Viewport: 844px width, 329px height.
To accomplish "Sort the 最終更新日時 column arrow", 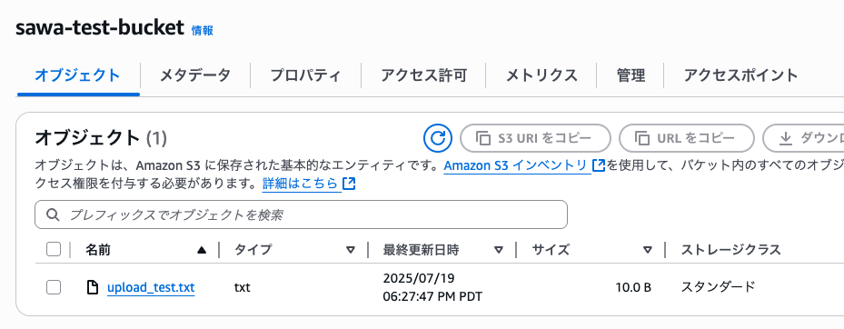I will click(499, 250).
